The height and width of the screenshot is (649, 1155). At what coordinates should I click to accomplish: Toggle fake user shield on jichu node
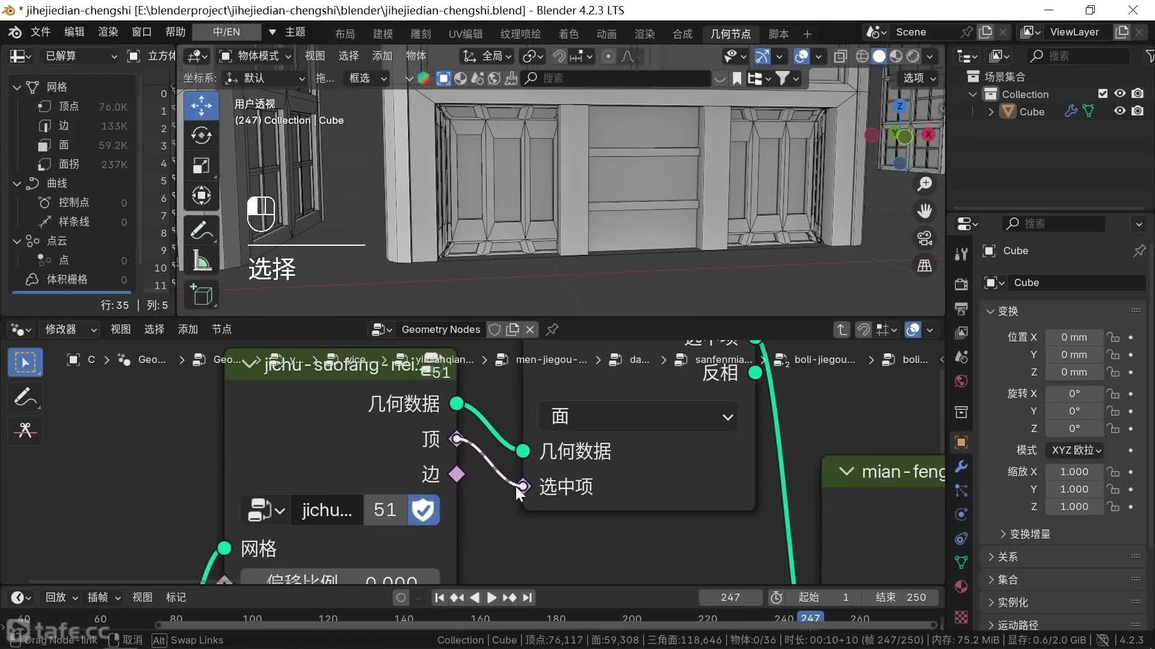(x=423, y=510)
